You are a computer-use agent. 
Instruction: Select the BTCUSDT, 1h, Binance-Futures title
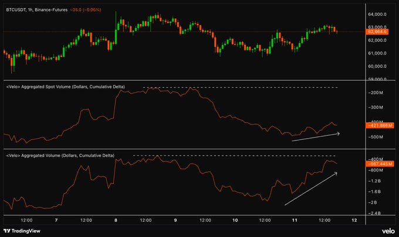(37, 10)
